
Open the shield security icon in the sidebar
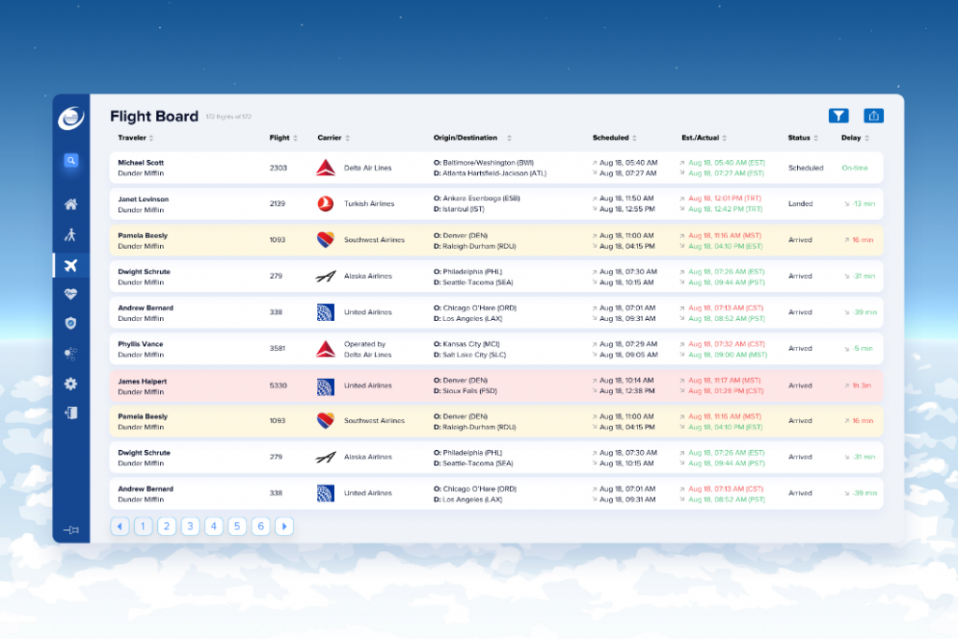(x=71, y=323)
